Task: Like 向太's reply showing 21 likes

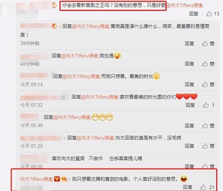Action: (207, 187)
